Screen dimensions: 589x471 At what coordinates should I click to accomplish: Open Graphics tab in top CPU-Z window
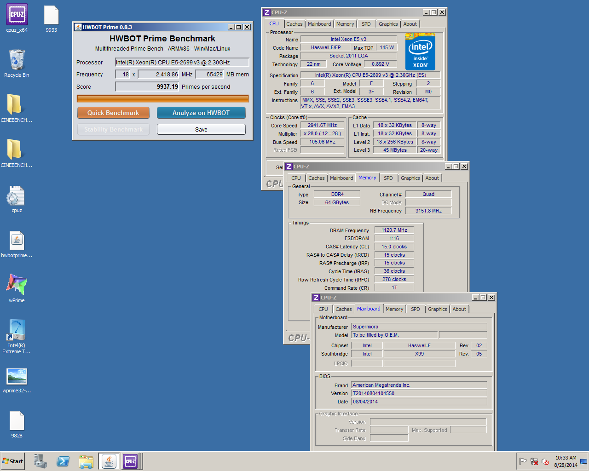point(388,24)
